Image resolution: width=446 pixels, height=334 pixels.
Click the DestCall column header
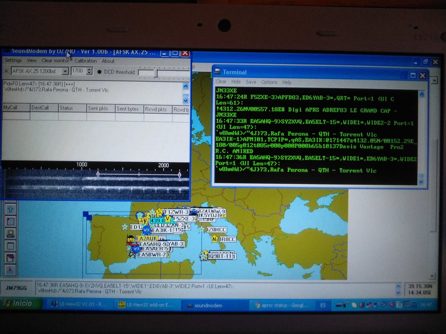click(44, 108)
